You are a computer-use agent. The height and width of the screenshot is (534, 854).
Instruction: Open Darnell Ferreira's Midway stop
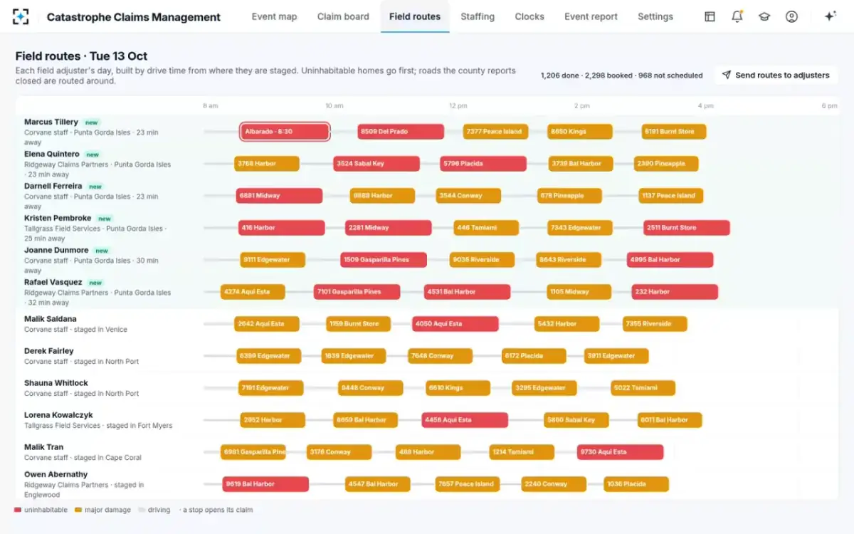279,196
